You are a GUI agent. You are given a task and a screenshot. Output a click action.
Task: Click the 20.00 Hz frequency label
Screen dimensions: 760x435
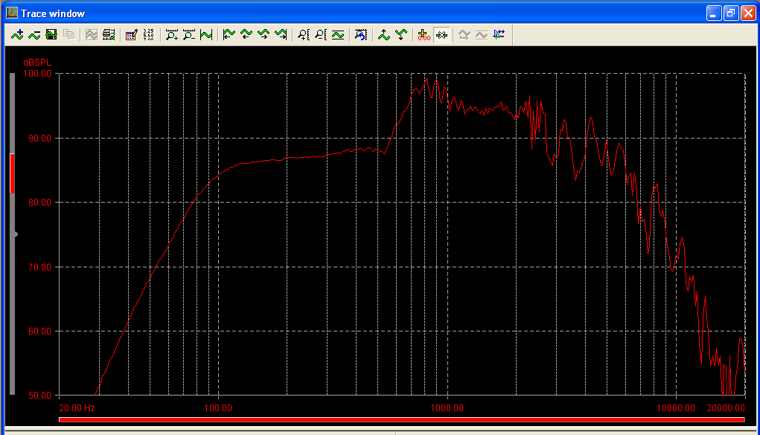[x=77, y=408]
